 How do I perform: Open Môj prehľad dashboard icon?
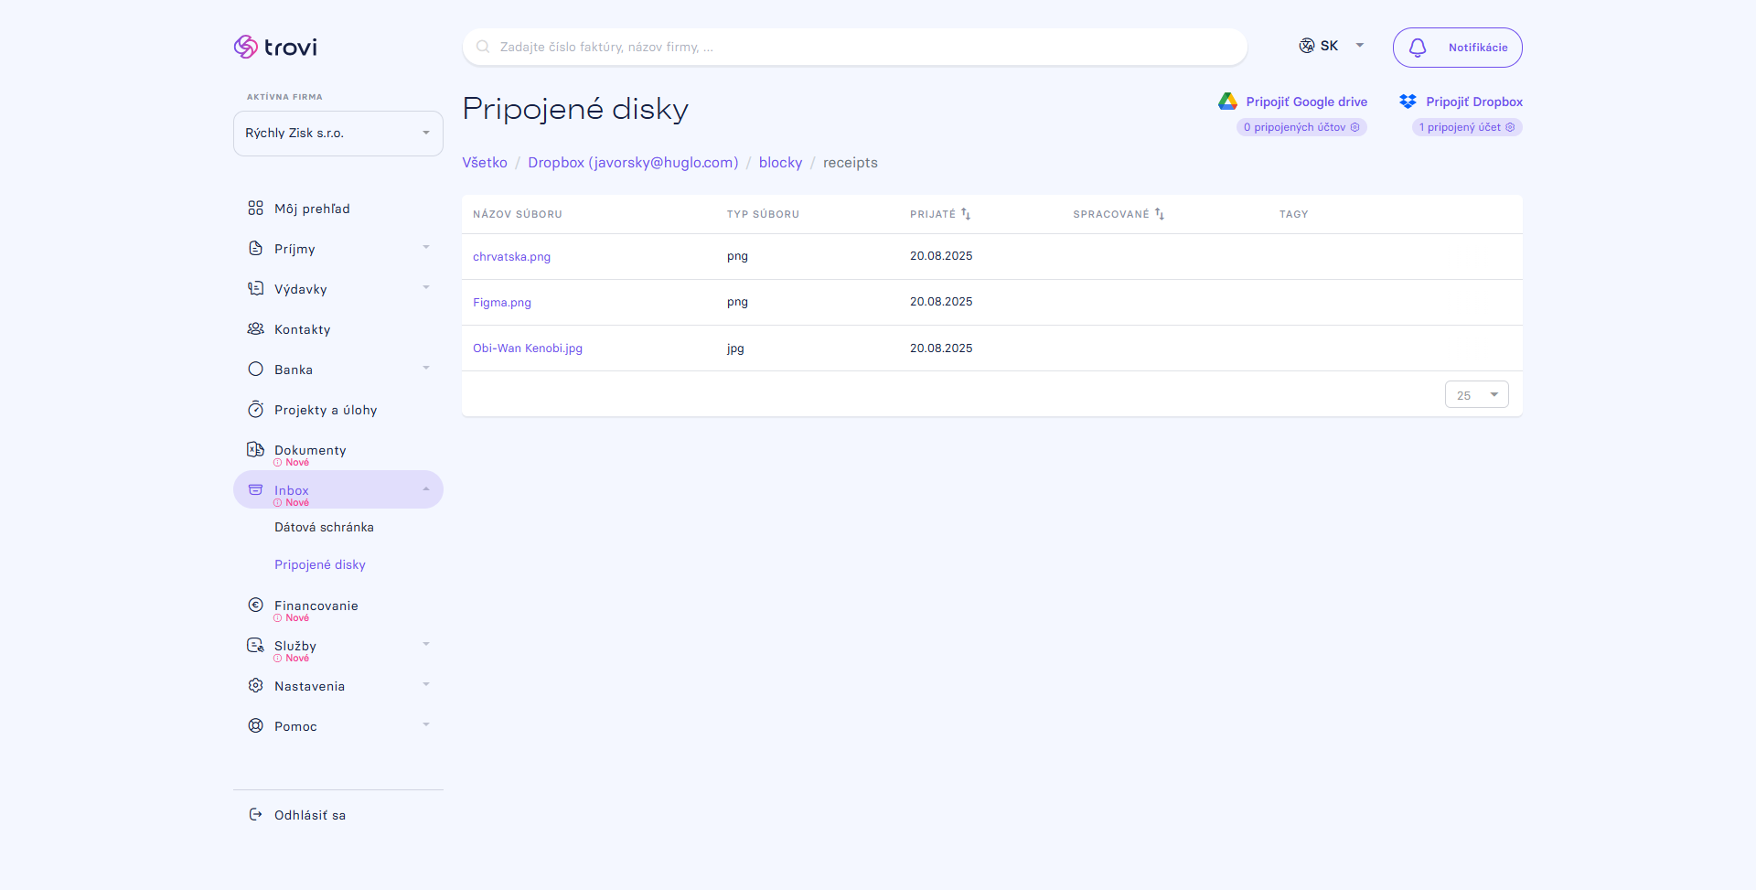255,209
